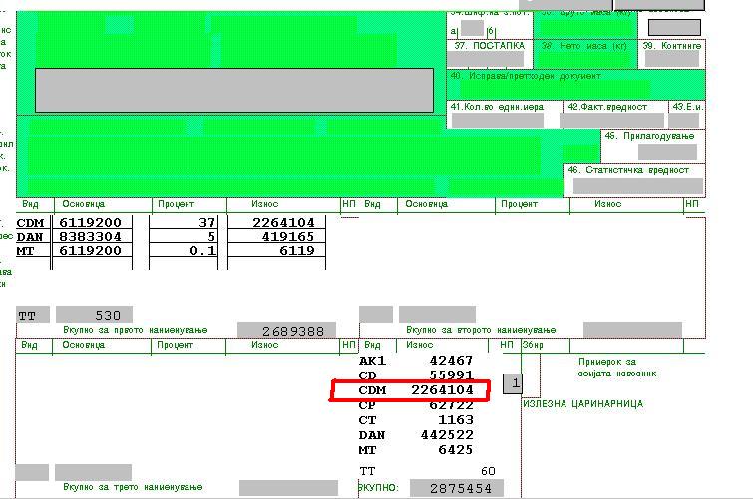Click the 46 Статистичка вредност input field
The image size is (753, 499).
(644, 186)
